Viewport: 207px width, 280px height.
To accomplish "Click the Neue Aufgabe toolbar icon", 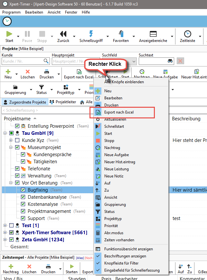I will pyautogui.click(x=166, y=72).
